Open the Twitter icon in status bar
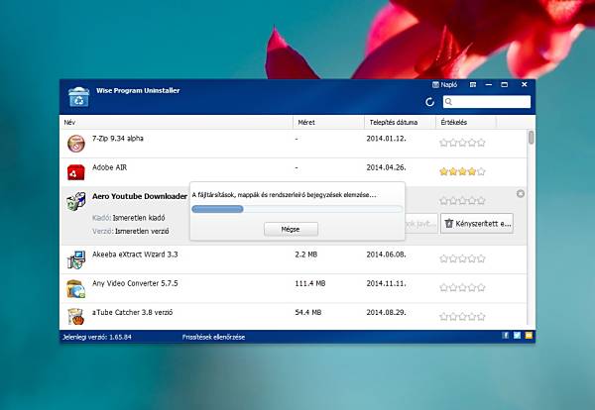 pos(517,336)
